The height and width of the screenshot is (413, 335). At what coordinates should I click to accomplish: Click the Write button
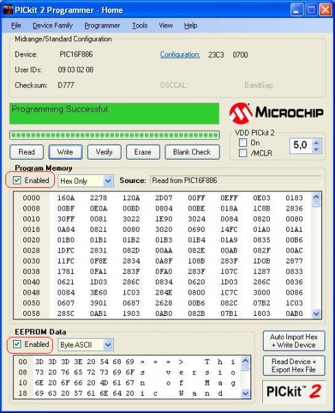65,152
